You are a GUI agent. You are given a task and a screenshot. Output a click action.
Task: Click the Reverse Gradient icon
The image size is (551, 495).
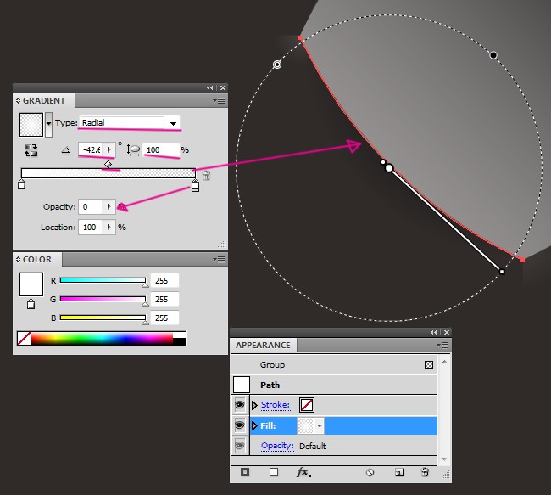click(32, 149)
